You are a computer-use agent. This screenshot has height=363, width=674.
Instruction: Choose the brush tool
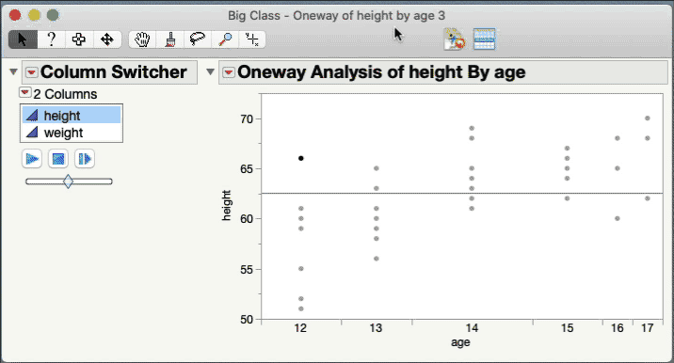click(170, 39)
